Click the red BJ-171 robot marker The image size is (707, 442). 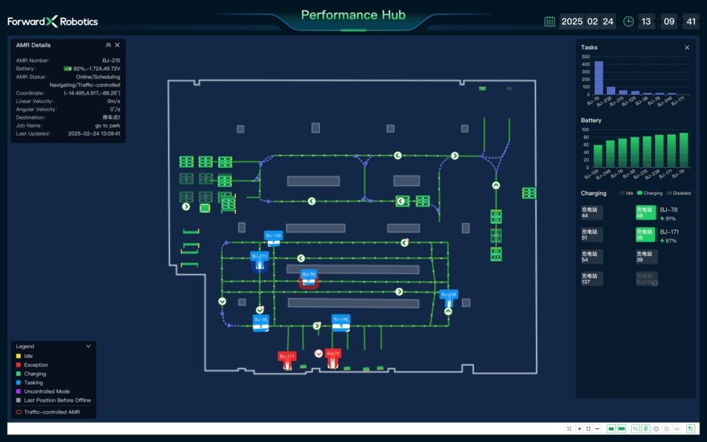[x=287, y=360]
